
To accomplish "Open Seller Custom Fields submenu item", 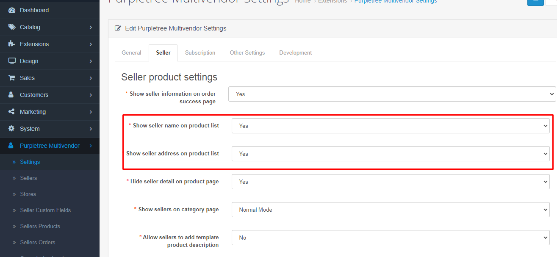I will [x=50, y=210].
